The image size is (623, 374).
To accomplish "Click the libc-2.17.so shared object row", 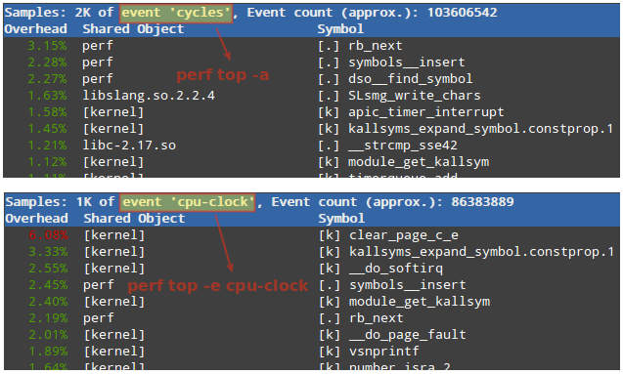I will point(311,145).
